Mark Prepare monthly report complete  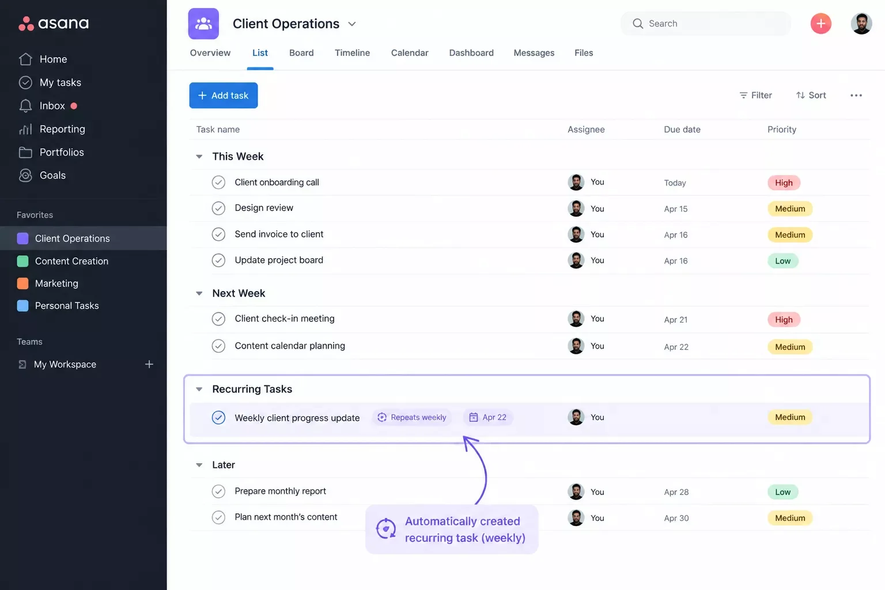pos(218,491)
